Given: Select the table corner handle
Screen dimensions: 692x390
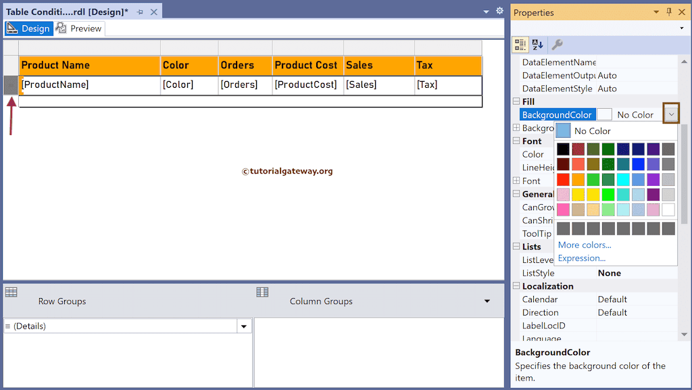Looking at the screenshot, I should pos(11,47).
